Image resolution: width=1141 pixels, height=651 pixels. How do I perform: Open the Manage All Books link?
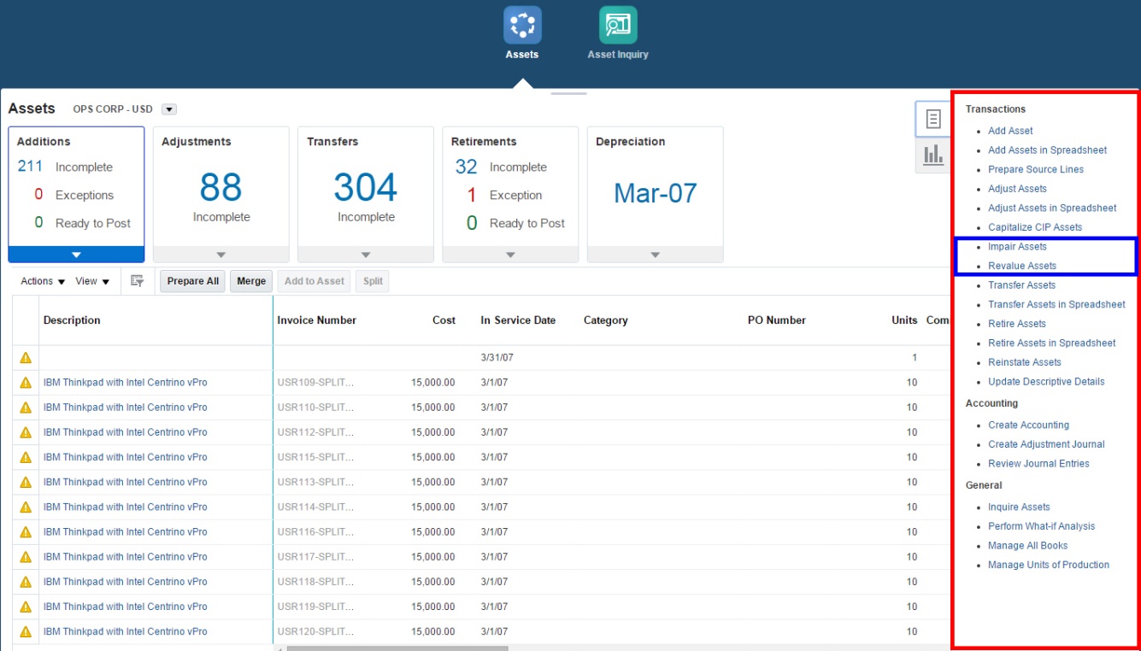1027,546
